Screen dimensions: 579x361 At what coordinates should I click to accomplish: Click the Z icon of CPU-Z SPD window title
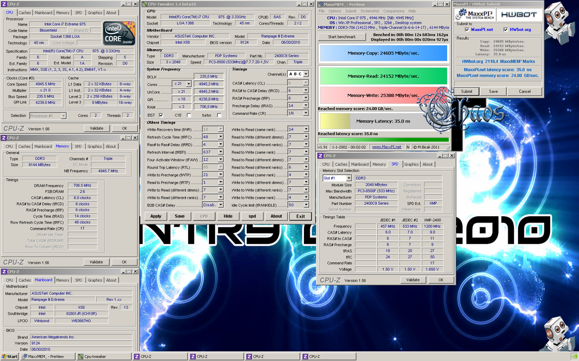point(320,156)
